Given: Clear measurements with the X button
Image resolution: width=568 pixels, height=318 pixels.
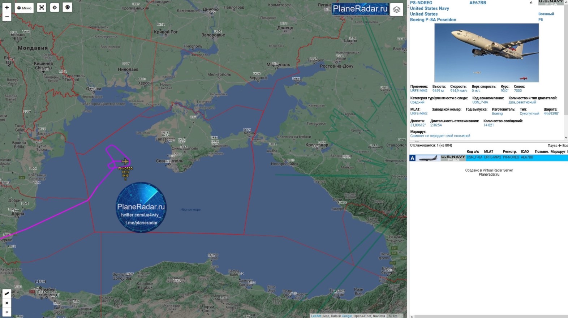Looking at the screenshot, I should (x=7, y=303).
